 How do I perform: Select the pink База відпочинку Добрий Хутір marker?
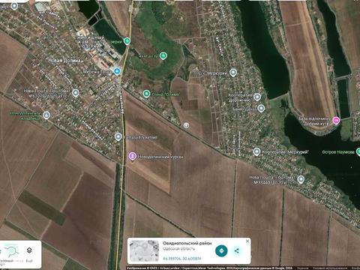[336, 121]
